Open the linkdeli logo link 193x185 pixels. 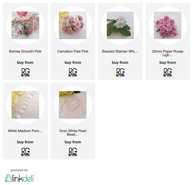[19, 178]
